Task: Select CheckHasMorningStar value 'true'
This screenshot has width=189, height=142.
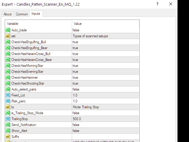Action: click(75, 66)
